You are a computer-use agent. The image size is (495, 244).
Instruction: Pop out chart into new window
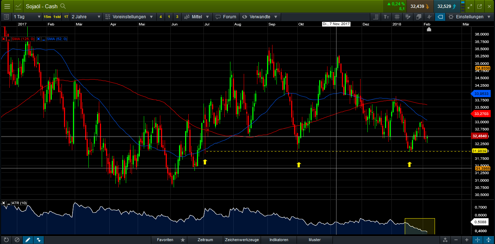click(479, 6)
